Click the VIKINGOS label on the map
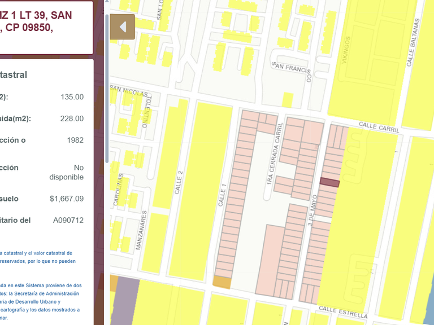This screenshot has height=325, width=434. pos(346,50)
